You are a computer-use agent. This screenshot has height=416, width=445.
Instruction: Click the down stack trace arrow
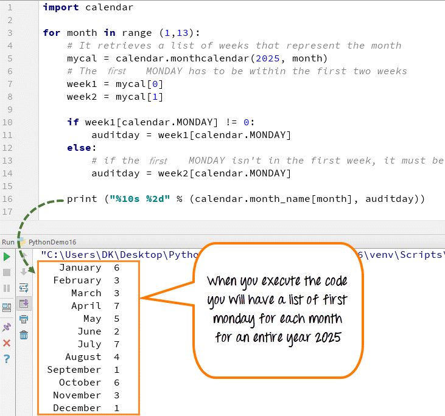click(24, 272)
